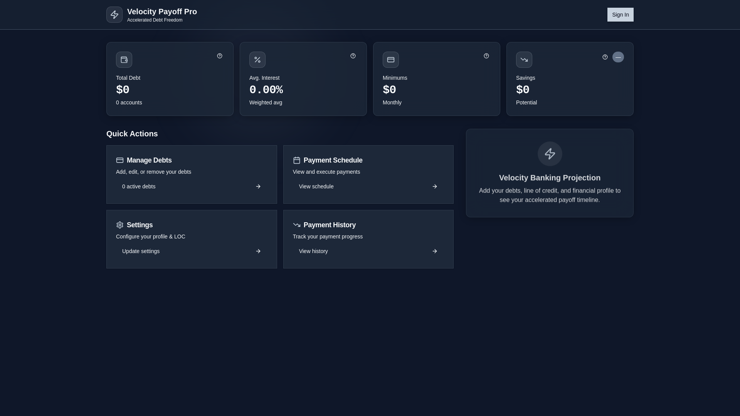This screenshot has height=416, width=740.
Task: Click the gear icon beside Settings
Action: (x=120, y=225)
